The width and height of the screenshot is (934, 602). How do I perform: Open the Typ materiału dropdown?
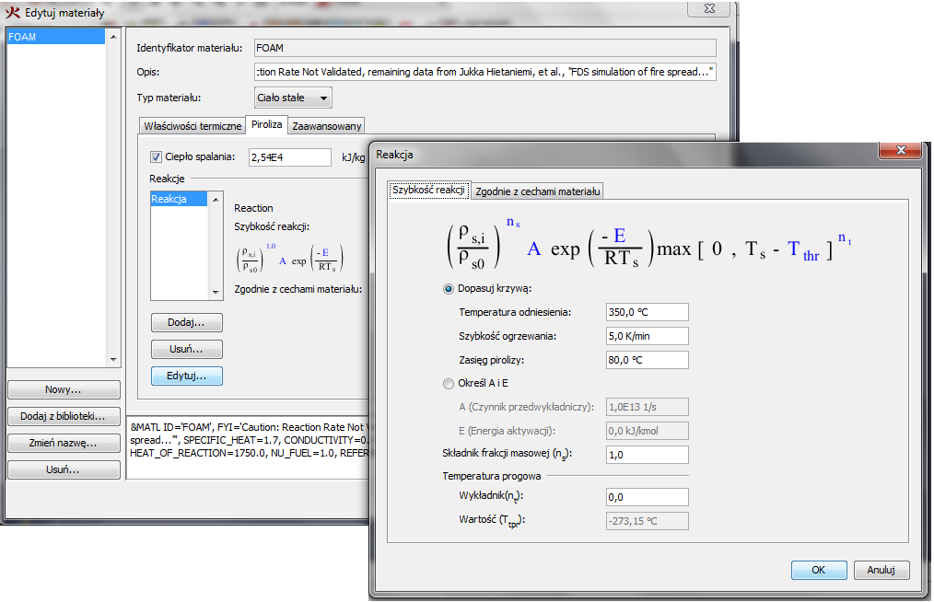click(x=293, y=98)
